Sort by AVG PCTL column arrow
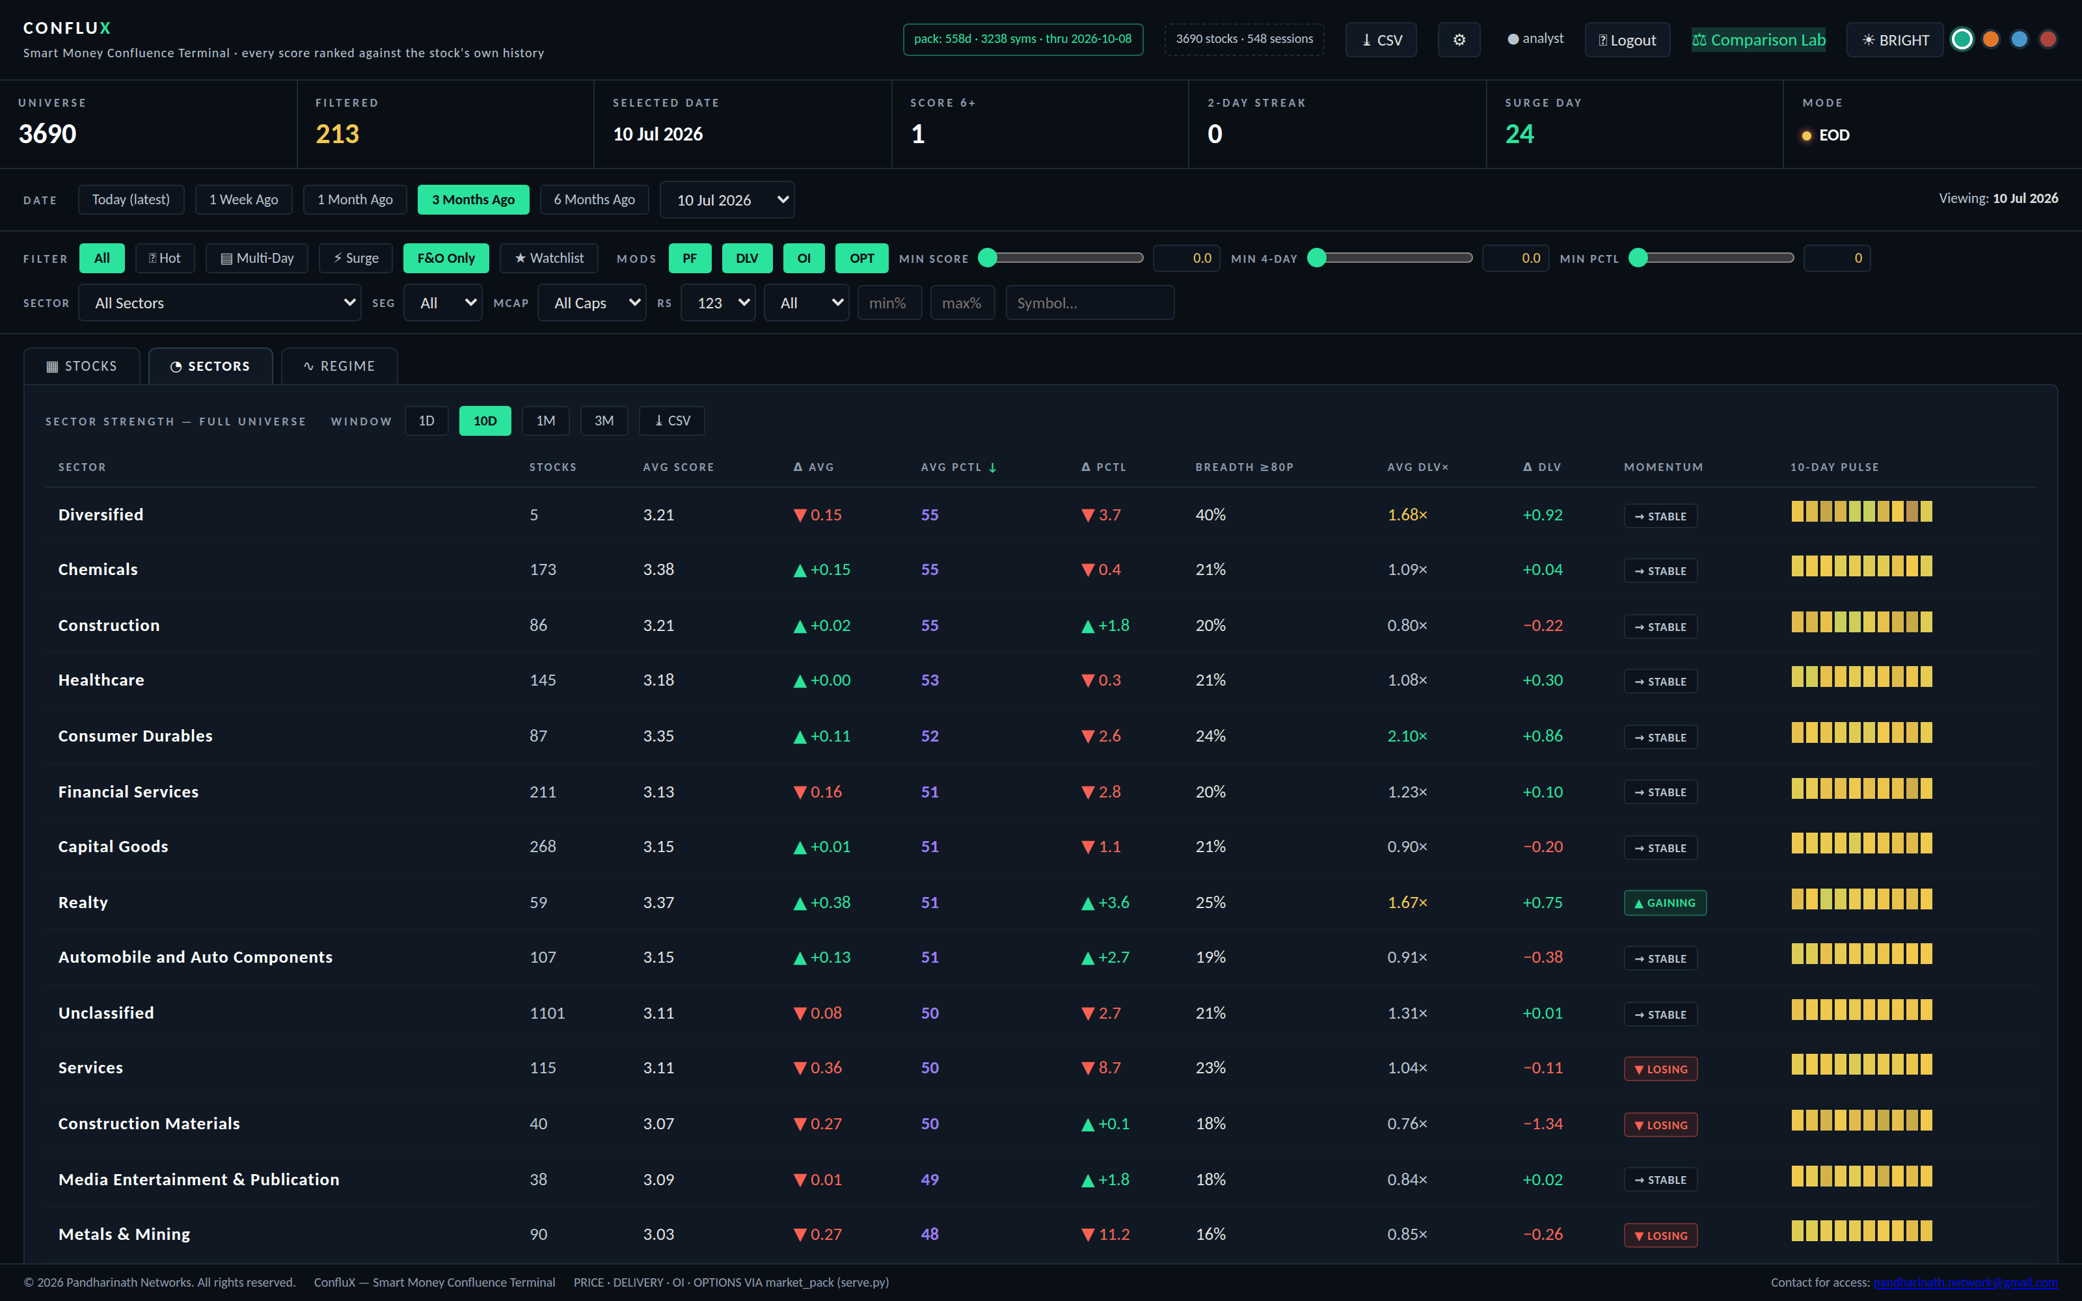 click(993, 467)
